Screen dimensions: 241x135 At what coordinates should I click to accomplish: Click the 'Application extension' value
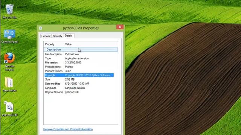(77, 58)
